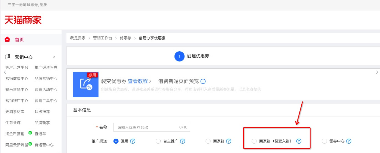The image size is (380, 153).
Task: Click the megaphone icon beside 营销中心
Action: point(7,57)
